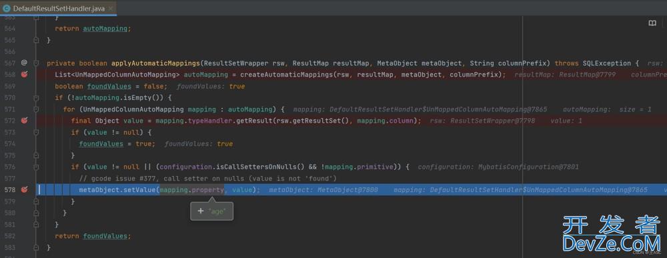Click line number 574 in the gutter

[10, 143]
